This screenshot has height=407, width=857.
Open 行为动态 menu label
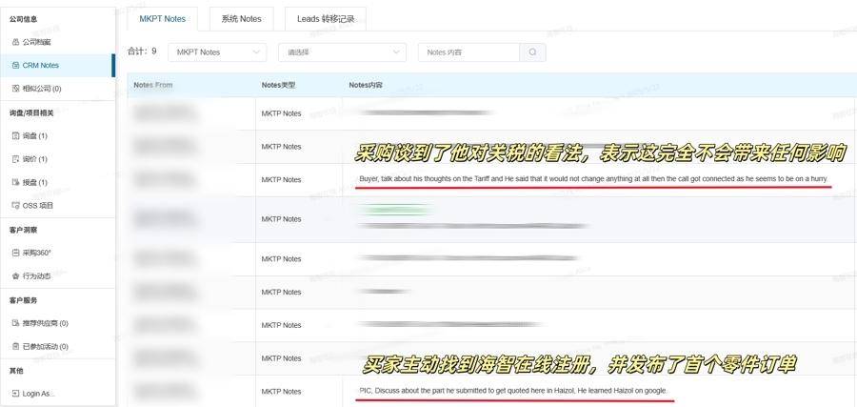click(x=36, y=276)
